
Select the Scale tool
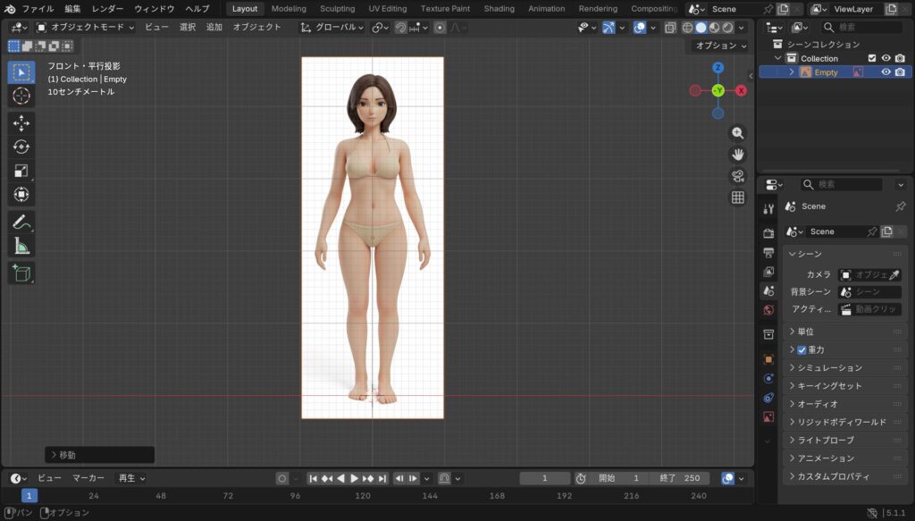[x=21, y=171]
